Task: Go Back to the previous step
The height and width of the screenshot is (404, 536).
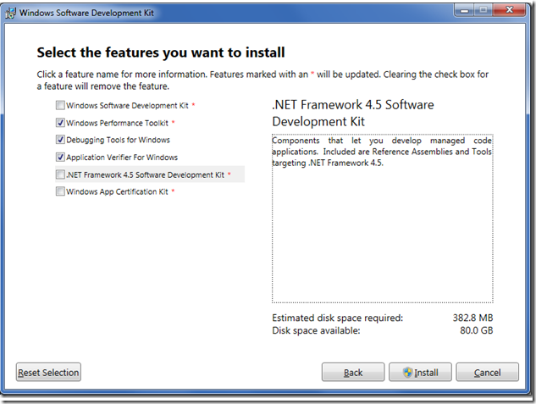Action: [353, 372]
